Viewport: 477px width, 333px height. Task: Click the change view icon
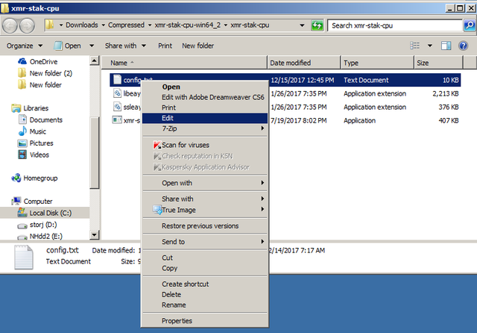(414, 46)
